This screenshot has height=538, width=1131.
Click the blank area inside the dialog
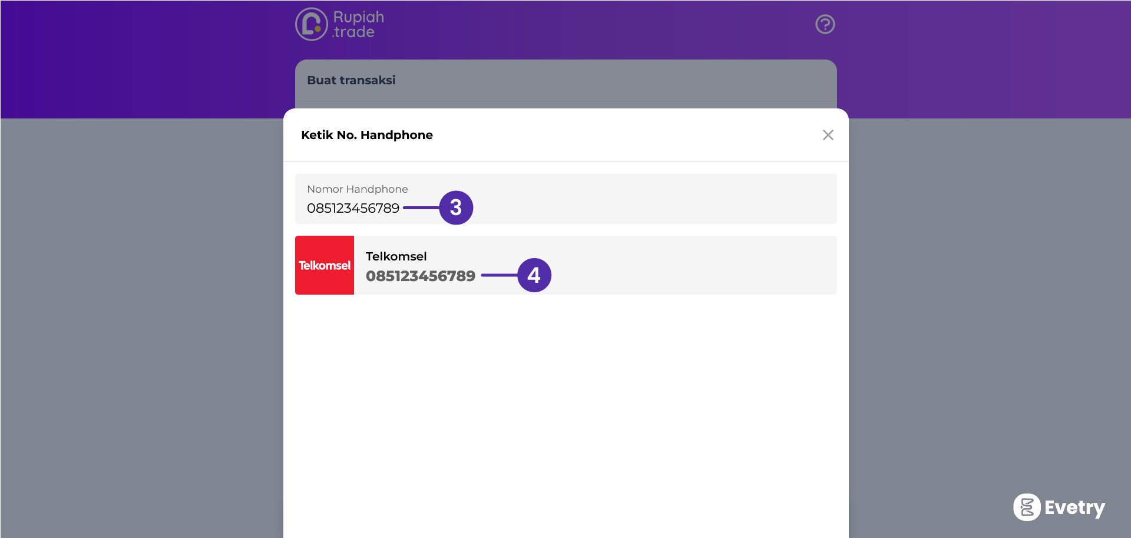[x=565, y=412]
